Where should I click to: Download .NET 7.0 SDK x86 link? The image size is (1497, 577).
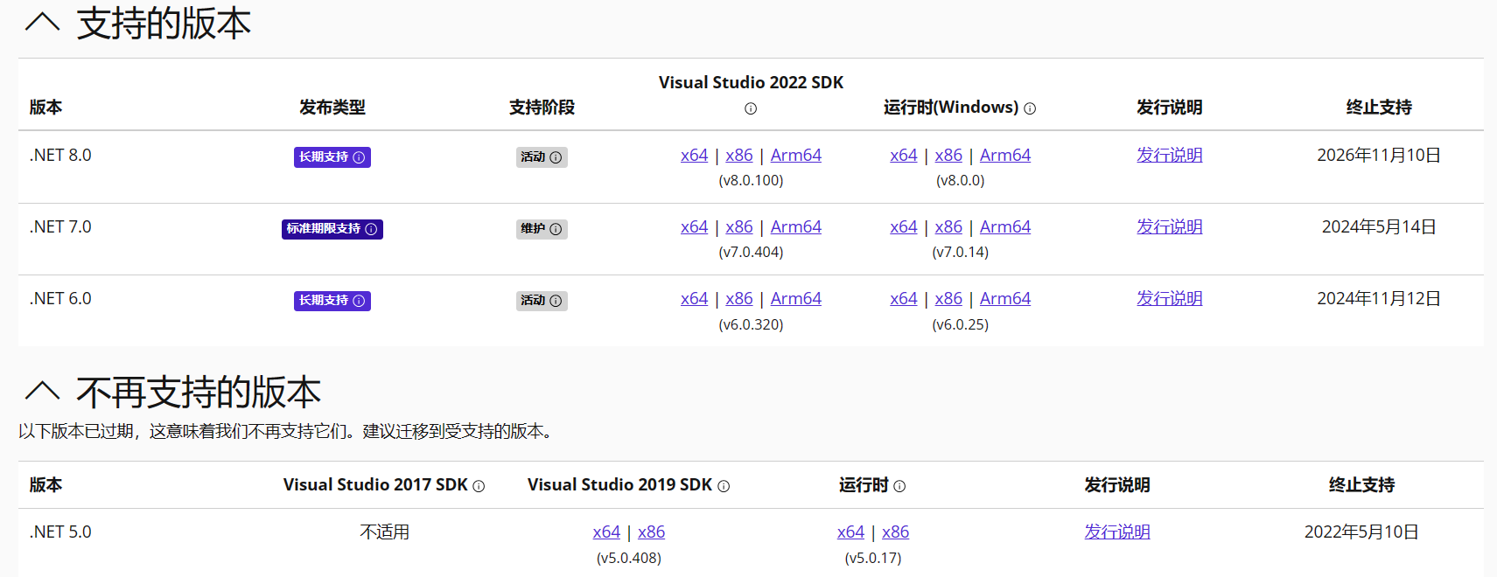(x=738, y=226)
